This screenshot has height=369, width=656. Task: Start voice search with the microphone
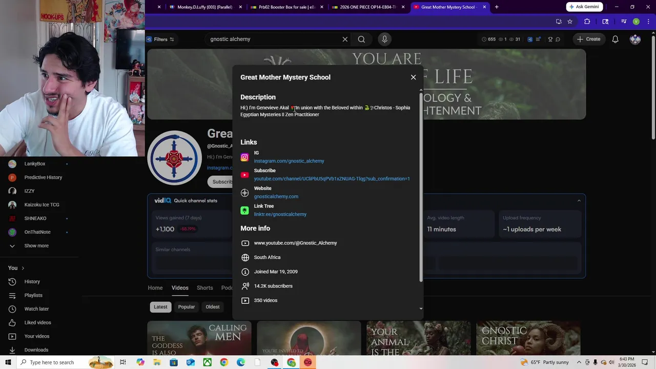pos(384,39)
